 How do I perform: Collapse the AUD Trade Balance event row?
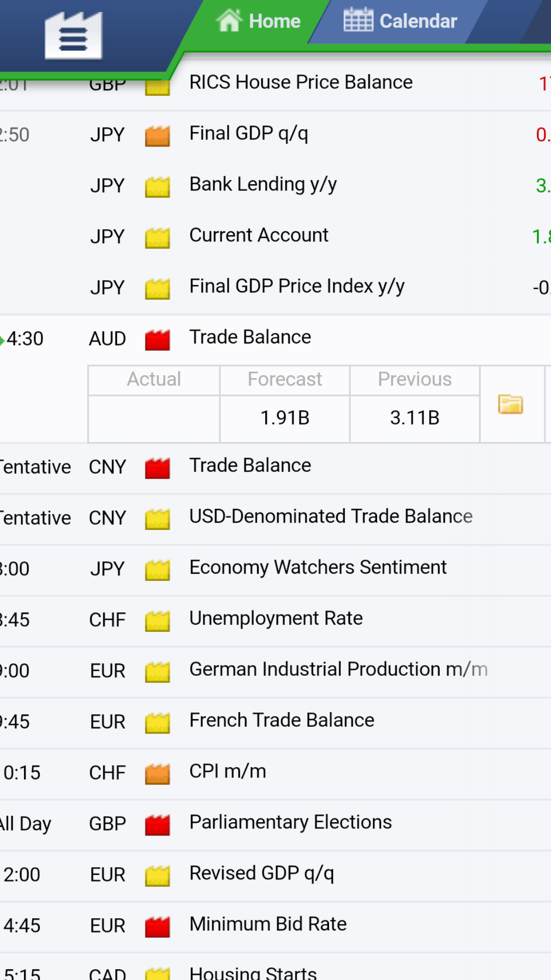275,339
